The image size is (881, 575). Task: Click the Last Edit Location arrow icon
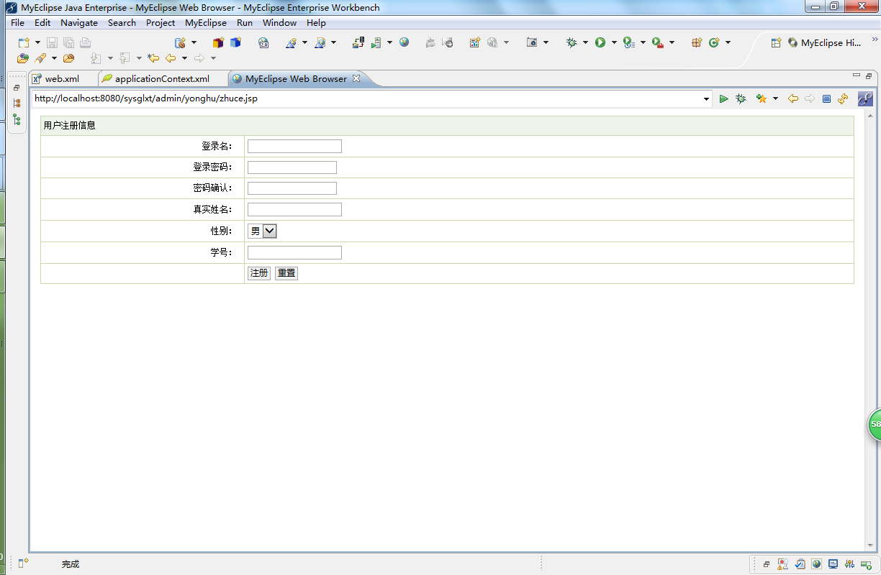153,58
